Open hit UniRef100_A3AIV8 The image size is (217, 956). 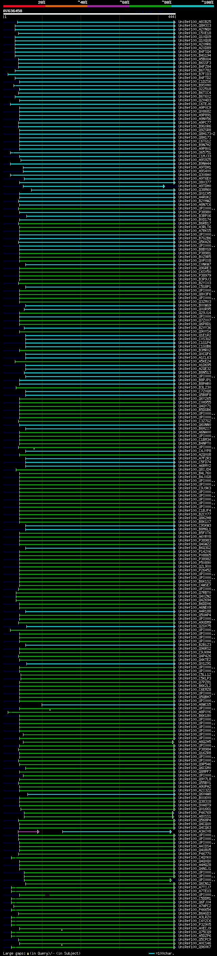pos(194,831)
